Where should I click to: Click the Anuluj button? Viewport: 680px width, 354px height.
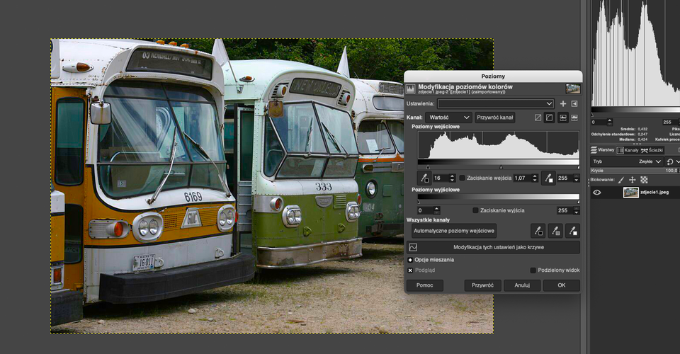click(522, 285)
